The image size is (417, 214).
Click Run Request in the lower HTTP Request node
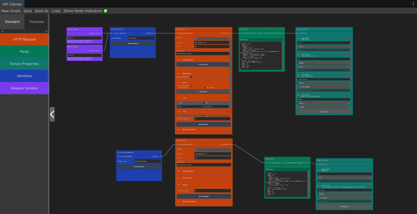click(x=204, y=196)
